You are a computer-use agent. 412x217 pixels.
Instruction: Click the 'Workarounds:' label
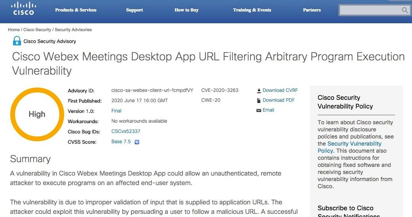coord(83,122)
